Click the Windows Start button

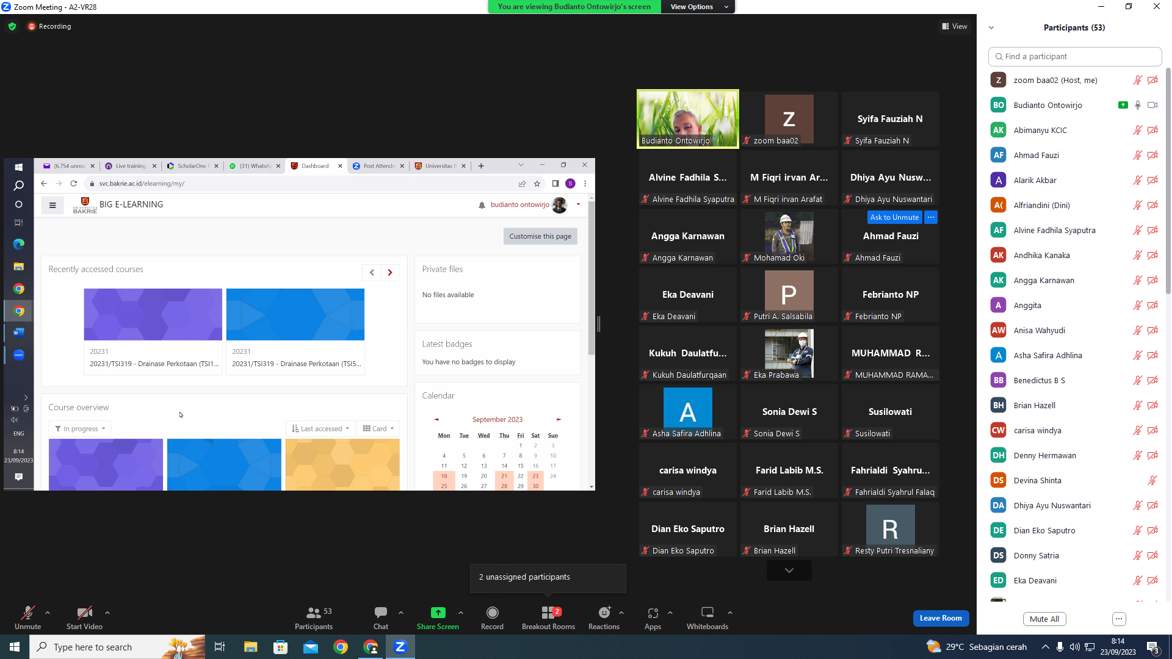pos(15,647)
